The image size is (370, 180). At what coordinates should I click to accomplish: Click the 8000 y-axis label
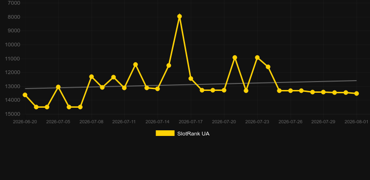coord(14,17)
